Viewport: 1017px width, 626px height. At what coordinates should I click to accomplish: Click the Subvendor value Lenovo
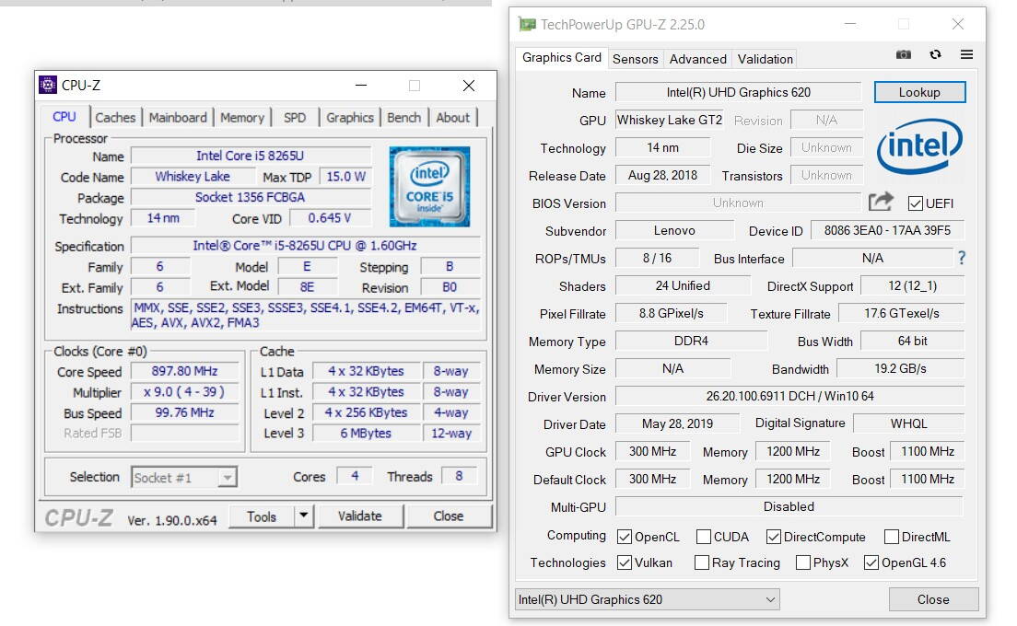coord(674,230)
